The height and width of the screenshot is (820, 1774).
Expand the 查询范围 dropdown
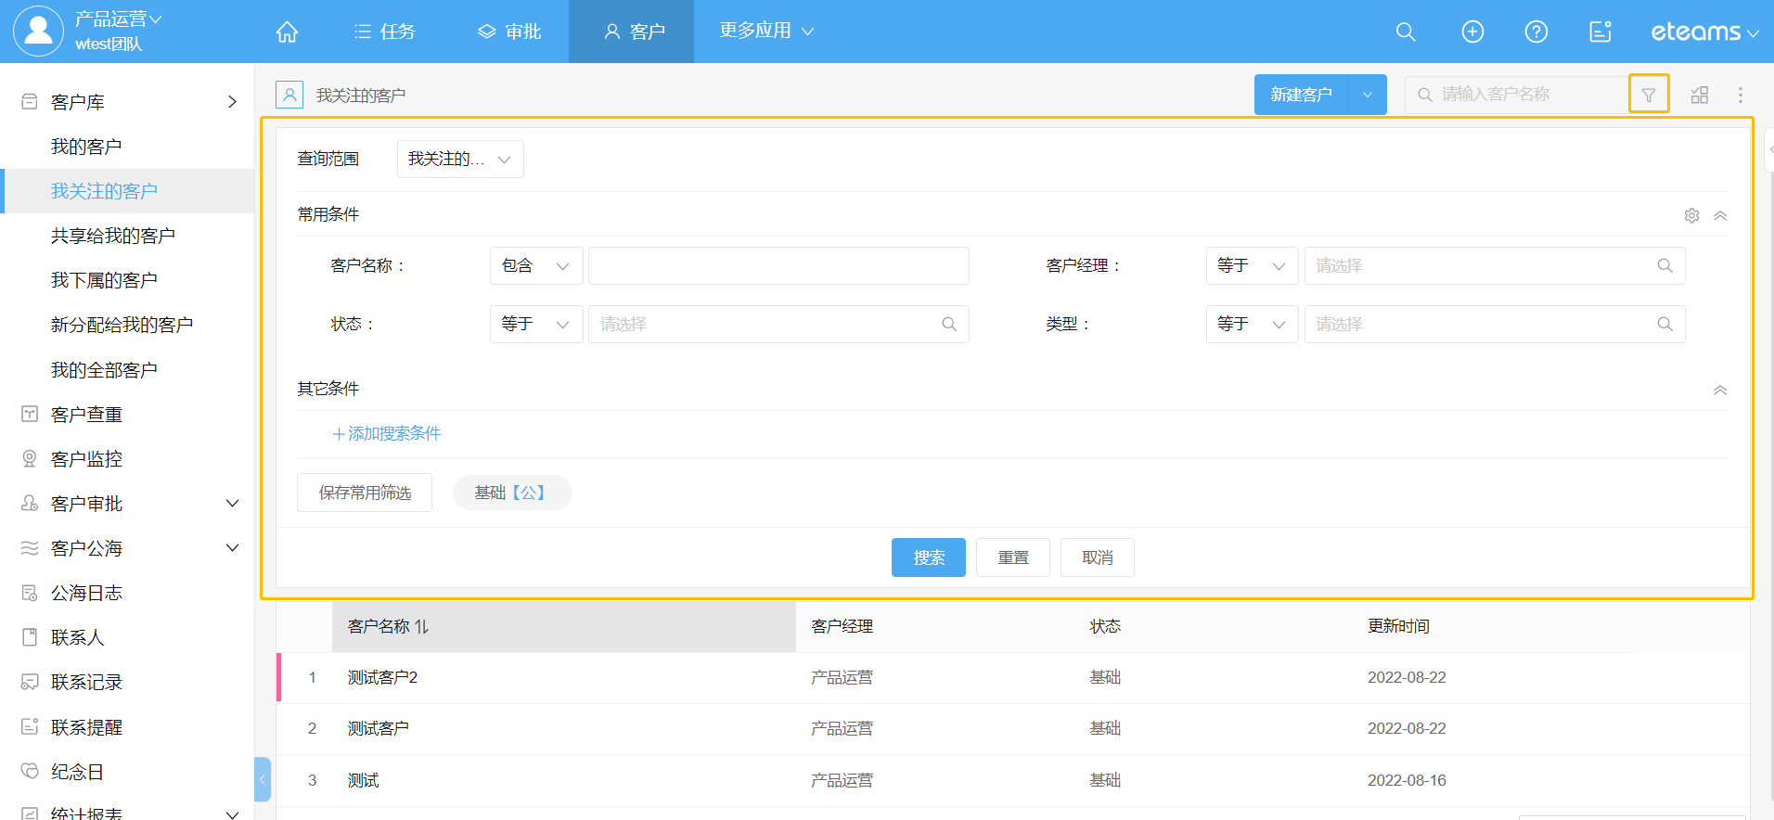tap(460, 160)
